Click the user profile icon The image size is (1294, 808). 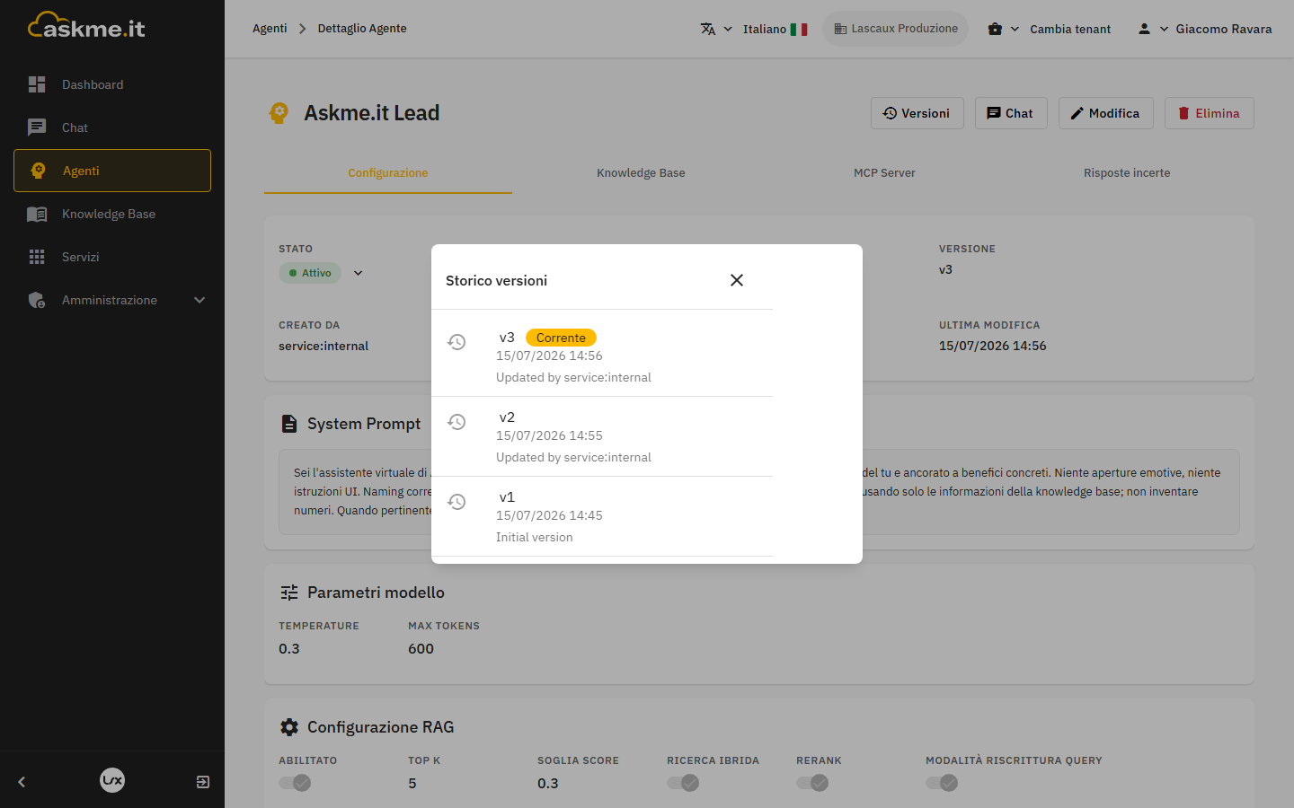coord(1144,29)
